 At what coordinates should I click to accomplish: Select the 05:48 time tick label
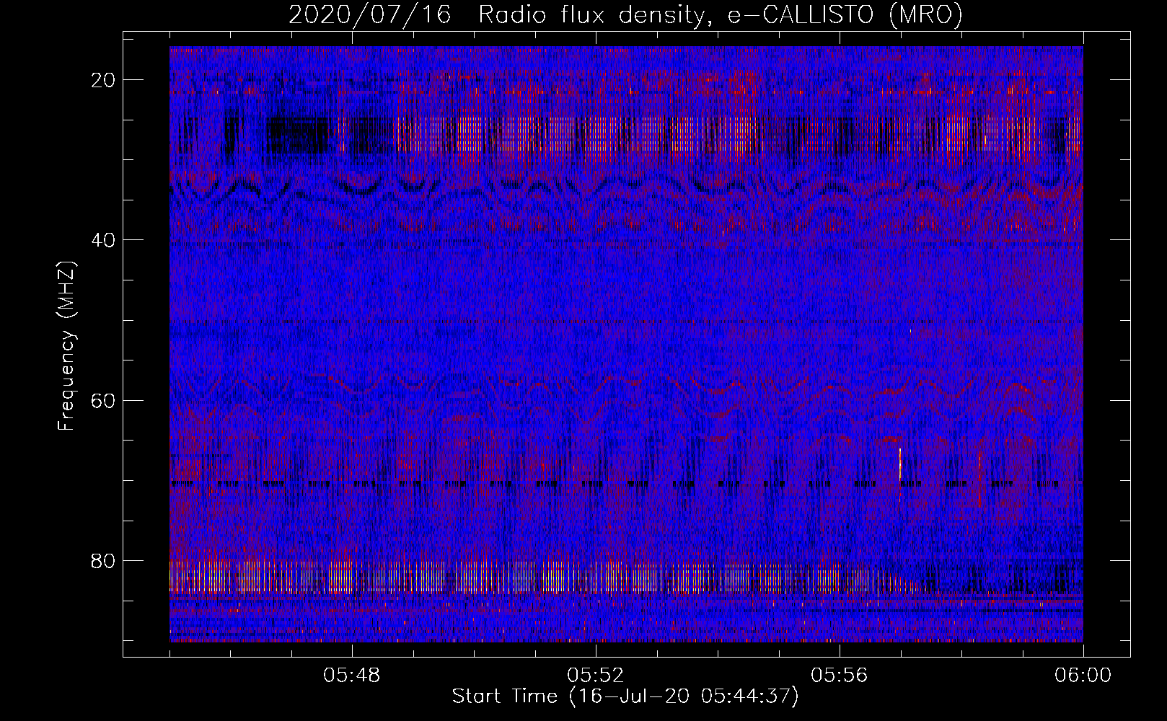click(352, 676)
